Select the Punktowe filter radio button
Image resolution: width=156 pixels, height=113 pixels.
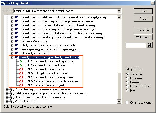click(x=127, y=78)
